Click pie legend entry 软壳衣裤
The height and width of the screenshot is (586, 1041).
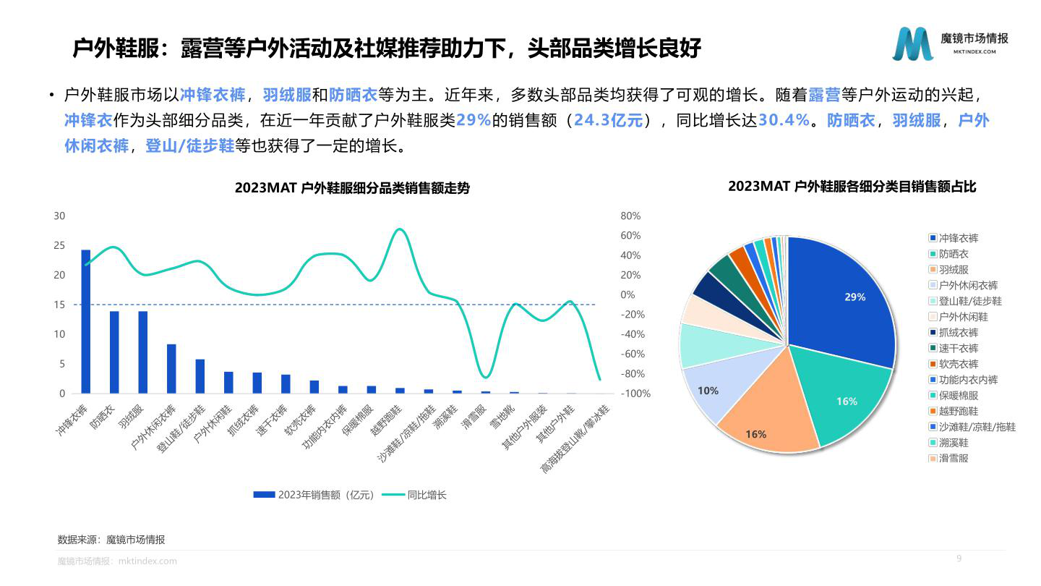pos(954,364)
